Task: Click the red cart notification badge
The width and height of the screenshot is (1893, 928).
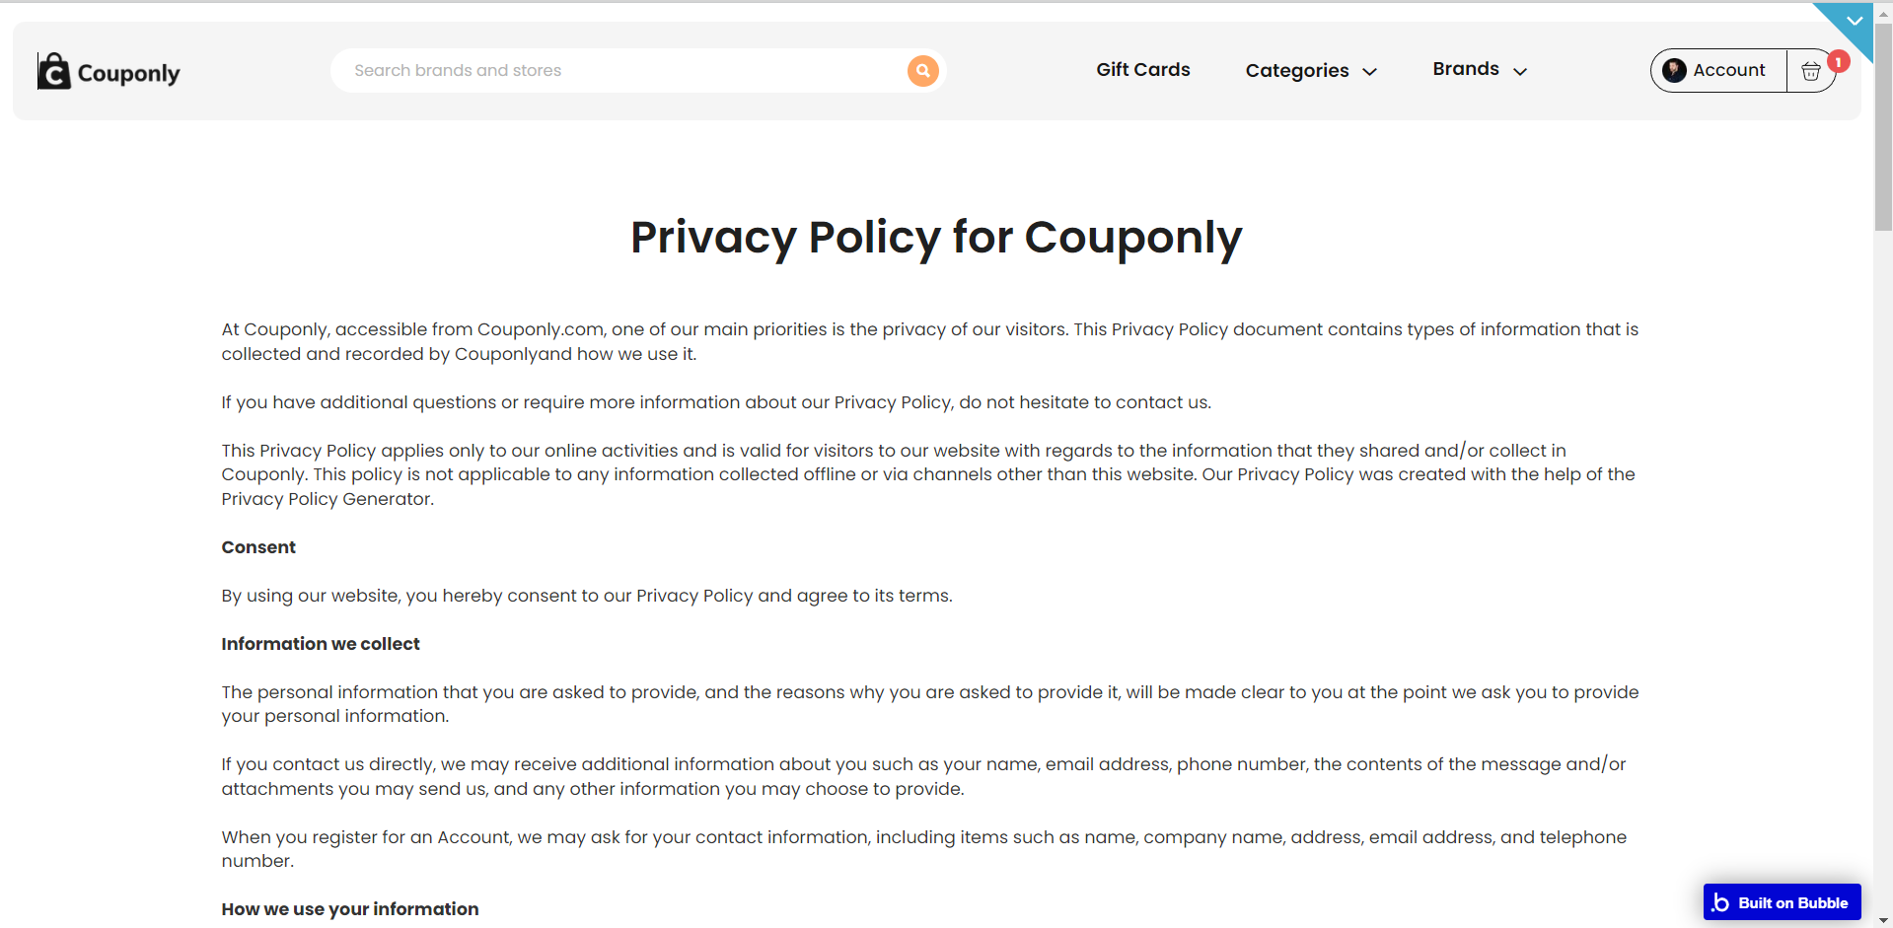Action: pyautogui.click(x=1838, y=61)
